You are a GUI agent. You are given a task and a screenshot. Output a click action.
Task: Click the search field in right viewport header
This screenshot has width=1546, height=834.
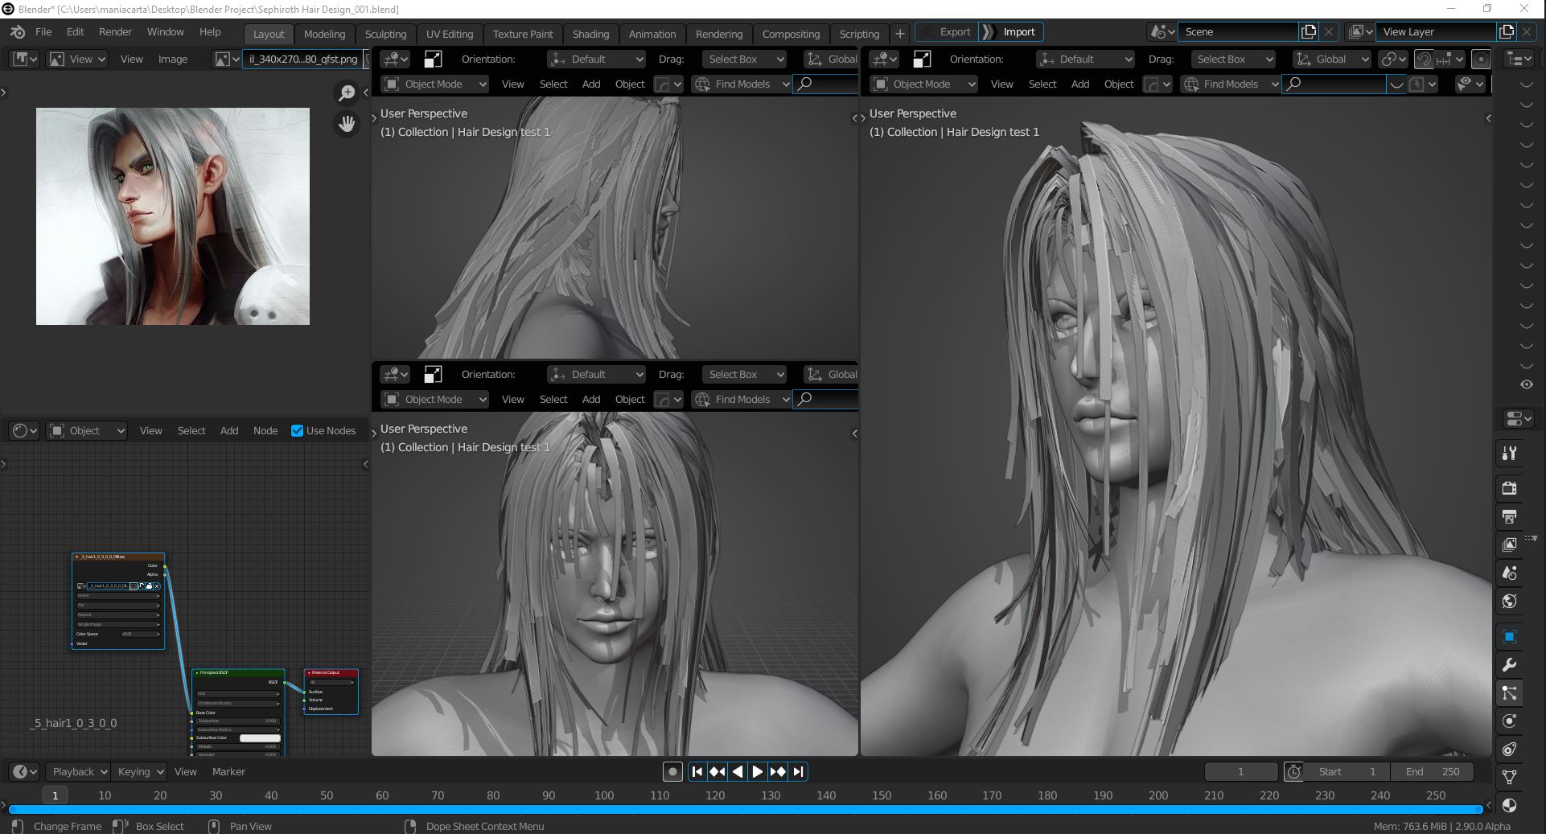tap(1334, 84)
